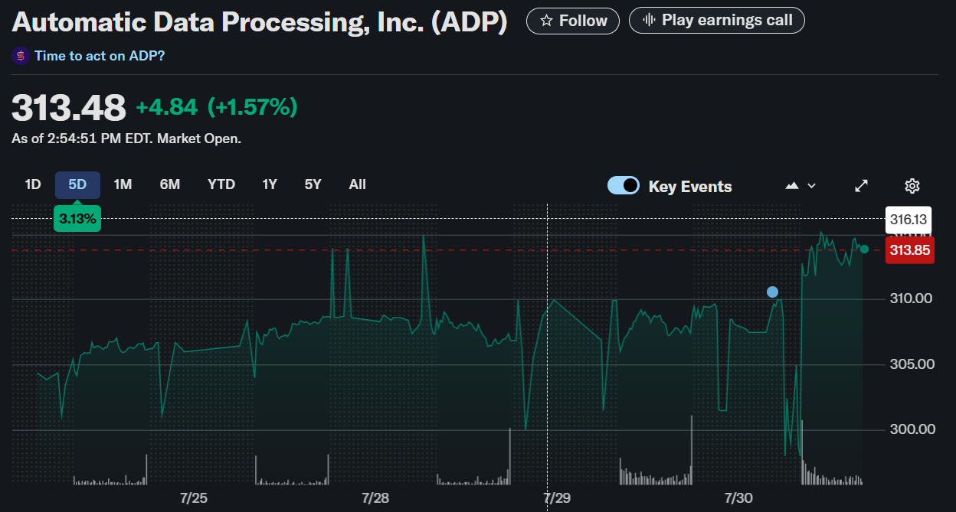The height and width of the screenshot is (512, 956).
Task: Click the waveform icon in earnings call button
Action: point(649,21)
